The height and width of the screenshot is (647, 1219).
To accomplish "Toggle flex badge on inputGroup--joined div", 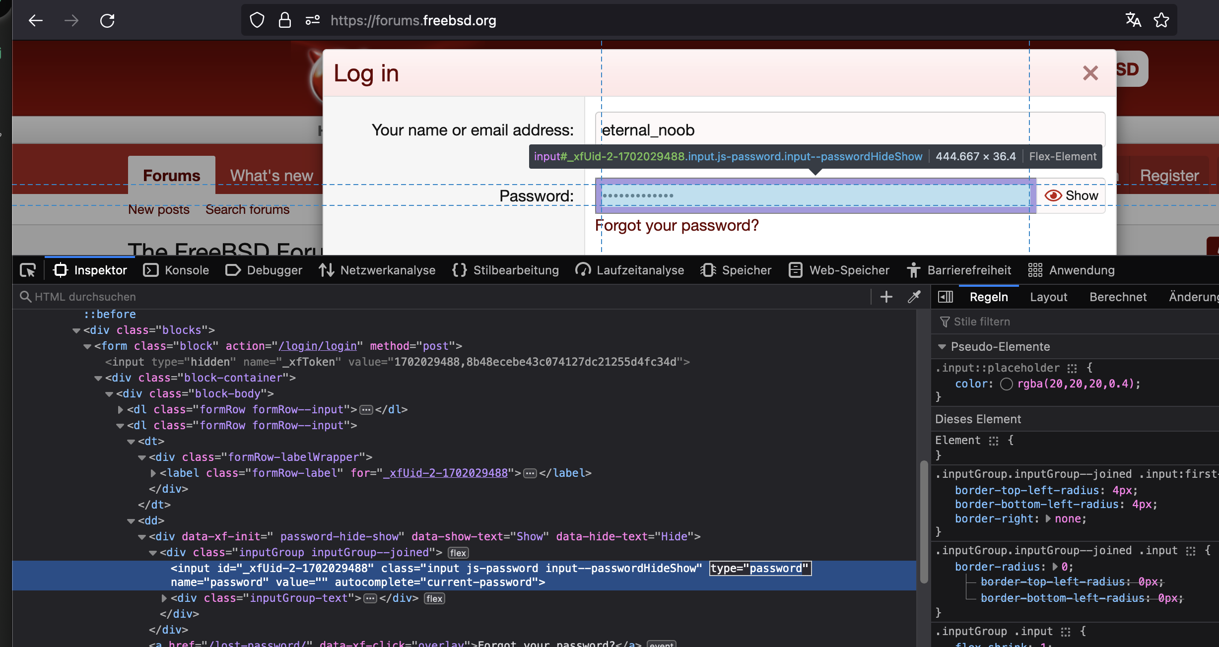I will point(458,553).
